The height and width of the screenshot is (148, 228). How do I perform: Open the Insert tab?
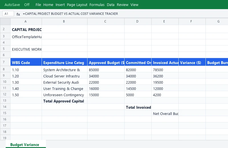tap(60, 5)
